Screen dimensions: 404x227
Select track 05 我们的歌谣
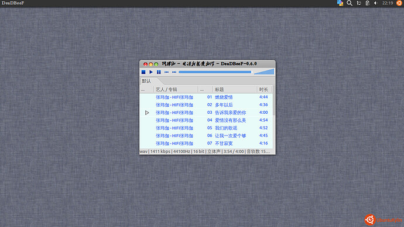[x=206, y=128]
